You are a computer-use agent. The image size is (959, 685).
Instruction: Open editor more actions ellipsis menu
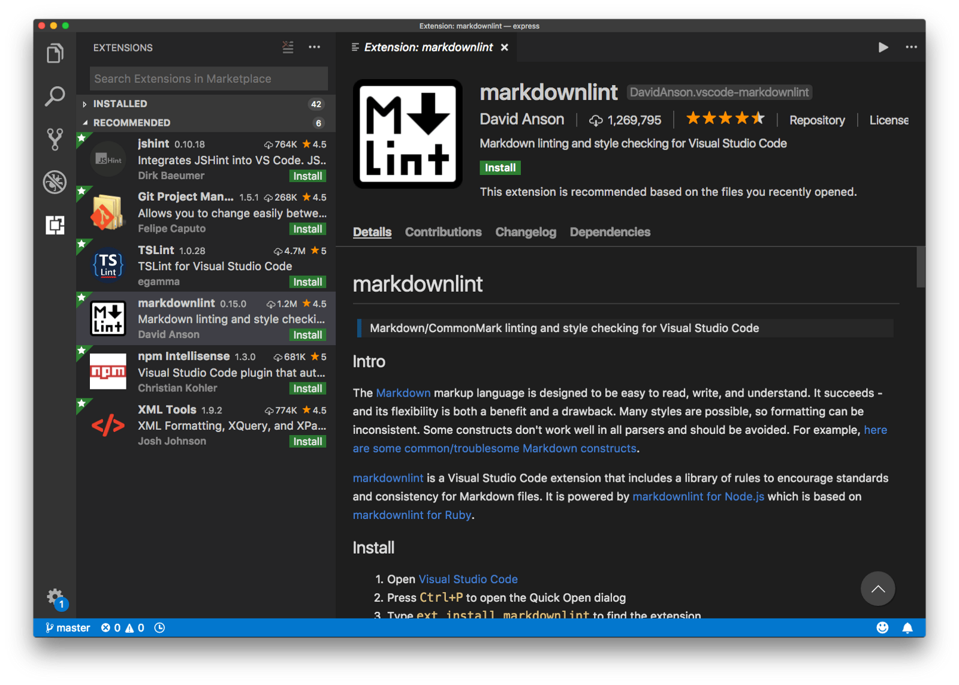click(x=911, y=47)
